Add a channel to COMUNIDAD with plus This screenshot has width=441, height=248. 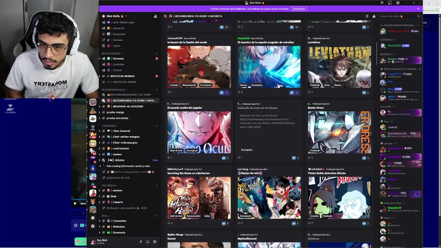click(x=157, y=126)
